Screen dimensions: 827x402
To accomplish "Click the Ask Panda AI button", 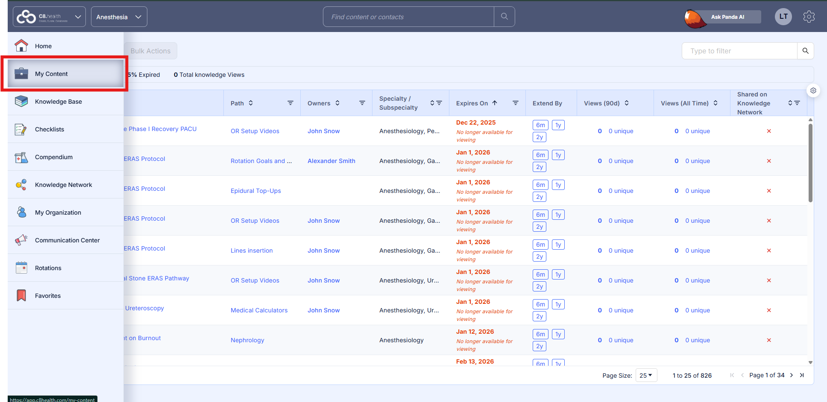I will point(727,17).
